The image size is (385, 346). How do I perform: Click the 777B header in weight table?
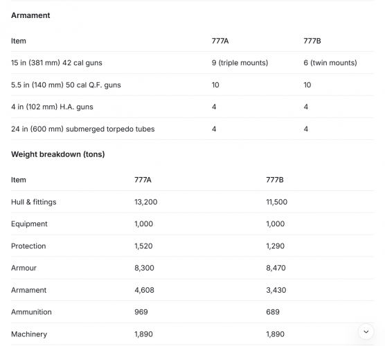coord(275,180)
